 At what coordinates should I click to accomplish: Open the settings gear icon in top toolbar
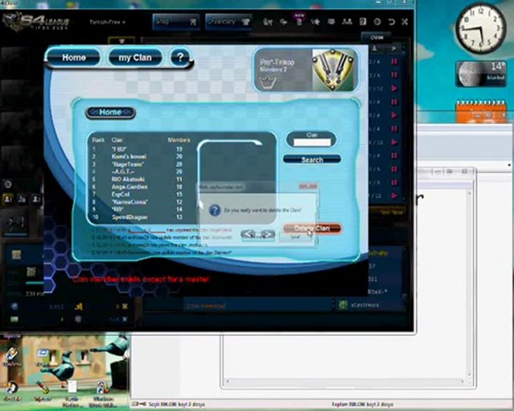378,22
